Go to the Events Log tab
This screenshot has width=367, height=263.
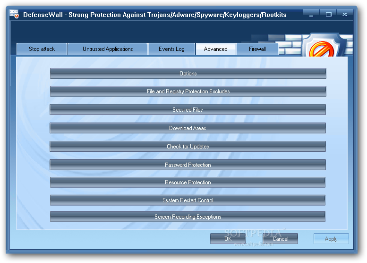click(x=171, y=49)
